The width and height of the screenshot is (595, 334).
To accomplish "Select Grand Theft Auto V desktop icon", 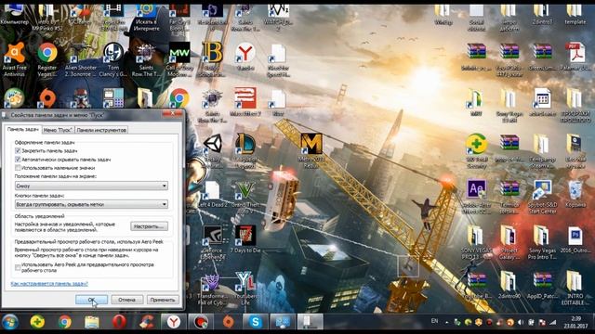I will 245,197.
